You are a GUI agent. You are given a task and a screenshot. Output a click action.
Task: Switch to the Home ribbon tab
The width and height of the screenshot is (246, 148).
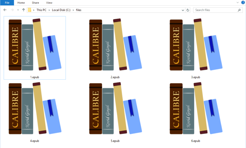click(x=21, y=3)
